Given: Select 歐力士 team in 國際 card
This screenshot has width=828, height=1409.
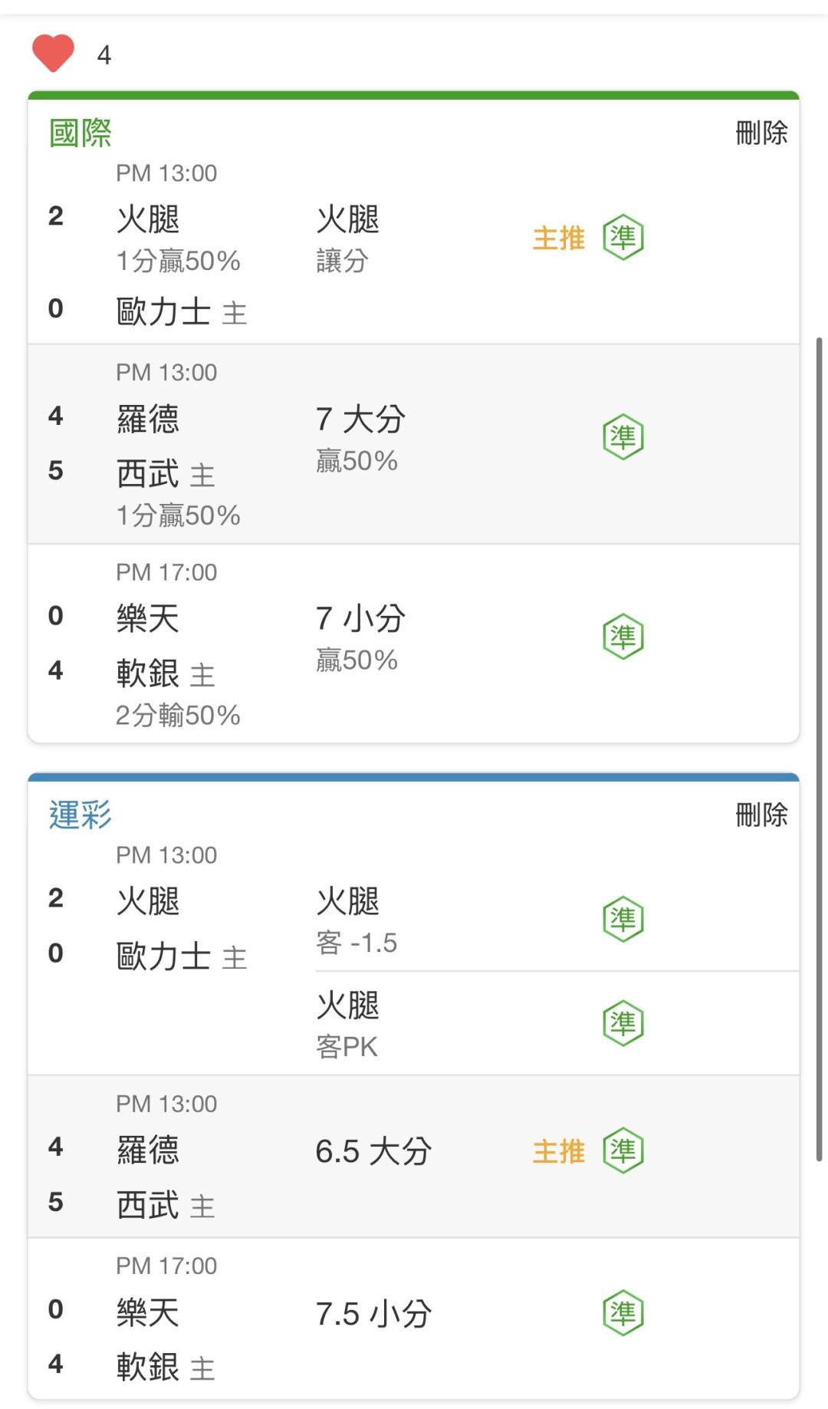Looking at the screenshot, I should pyautogui.click(x=163, y=311).
